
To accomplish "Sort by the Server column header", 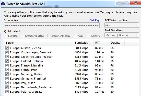I will pyautogui.click(x=39, y=43).
